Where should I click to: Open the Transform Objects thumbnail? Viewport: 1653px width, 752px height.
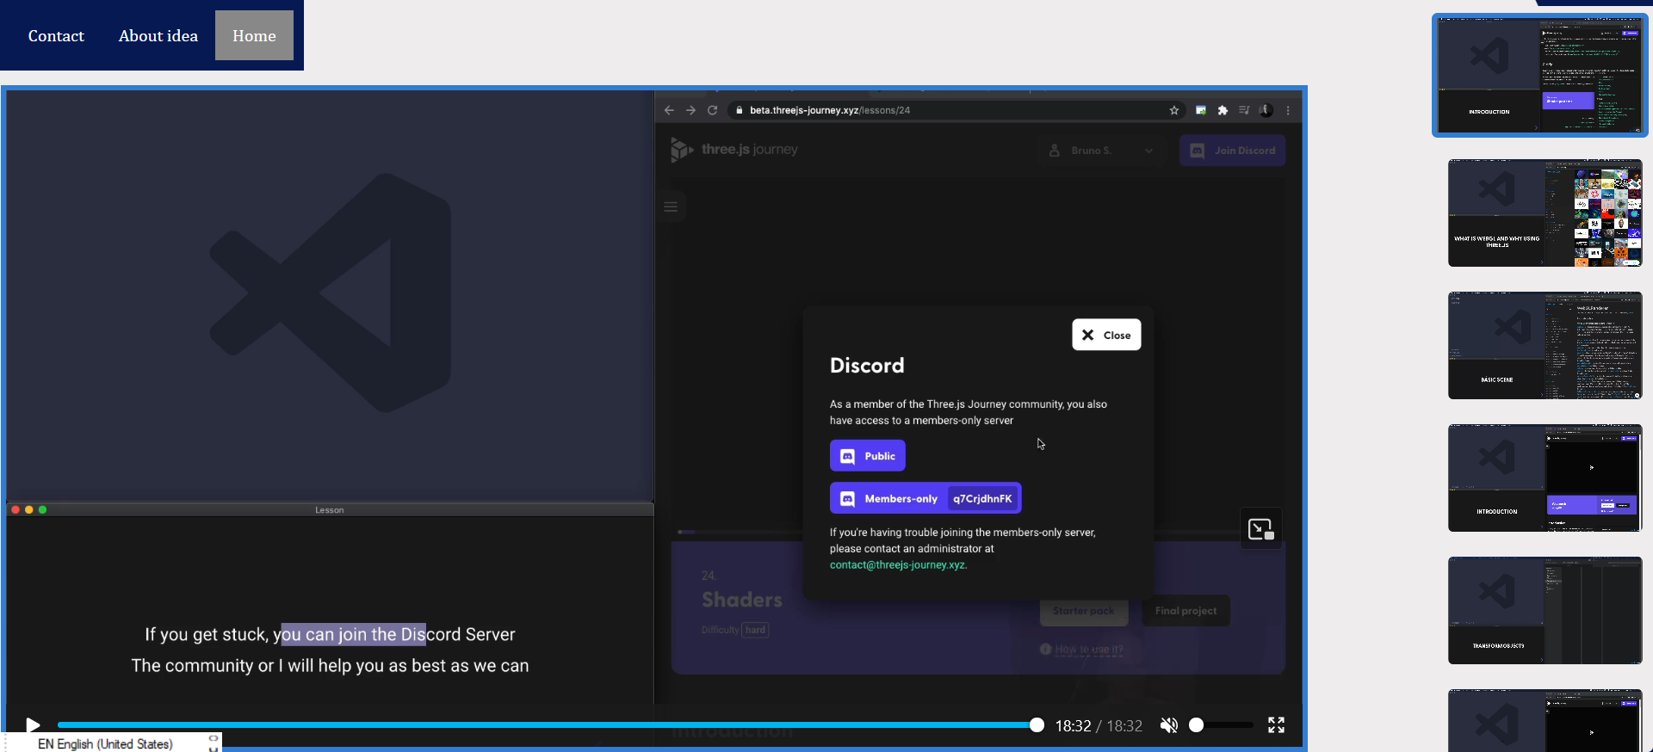[x=1545, y=610]
